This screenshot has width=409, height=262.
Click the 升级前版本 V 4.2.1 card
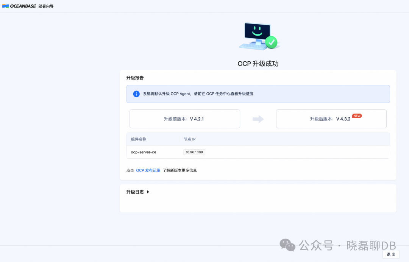point(185,119)
